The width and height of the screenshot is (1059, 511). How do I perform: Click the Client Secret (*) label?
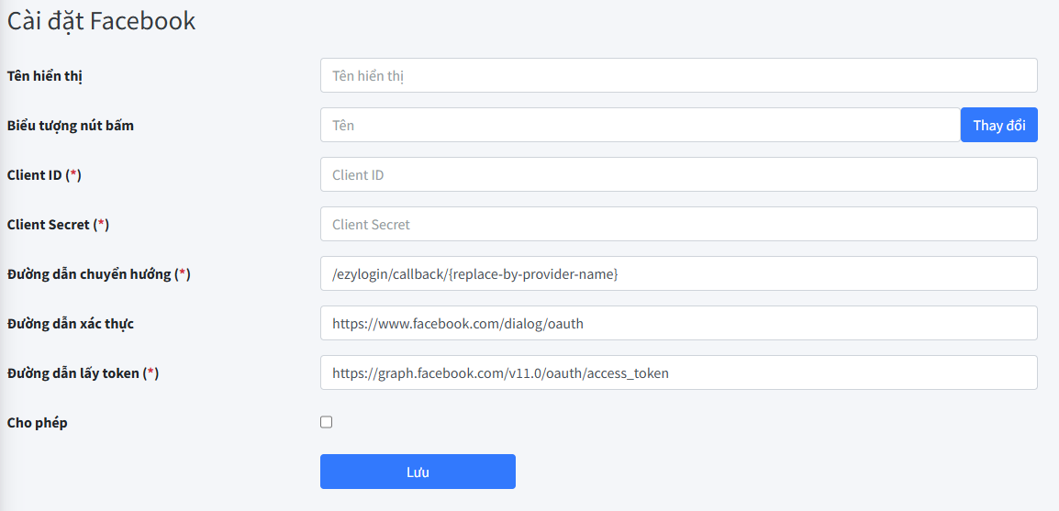coord(58,225)
